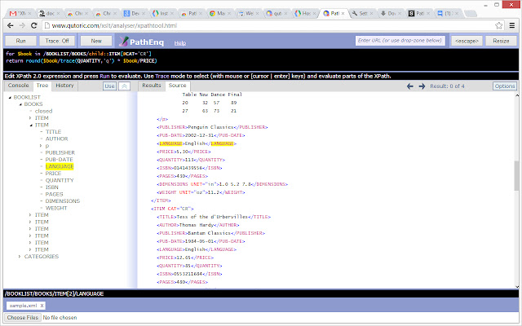Select the TITLE node in the tree
Image resolution: width=522 pixels, height=326 pixels.
pyautogui.click(x=53, y=132)
